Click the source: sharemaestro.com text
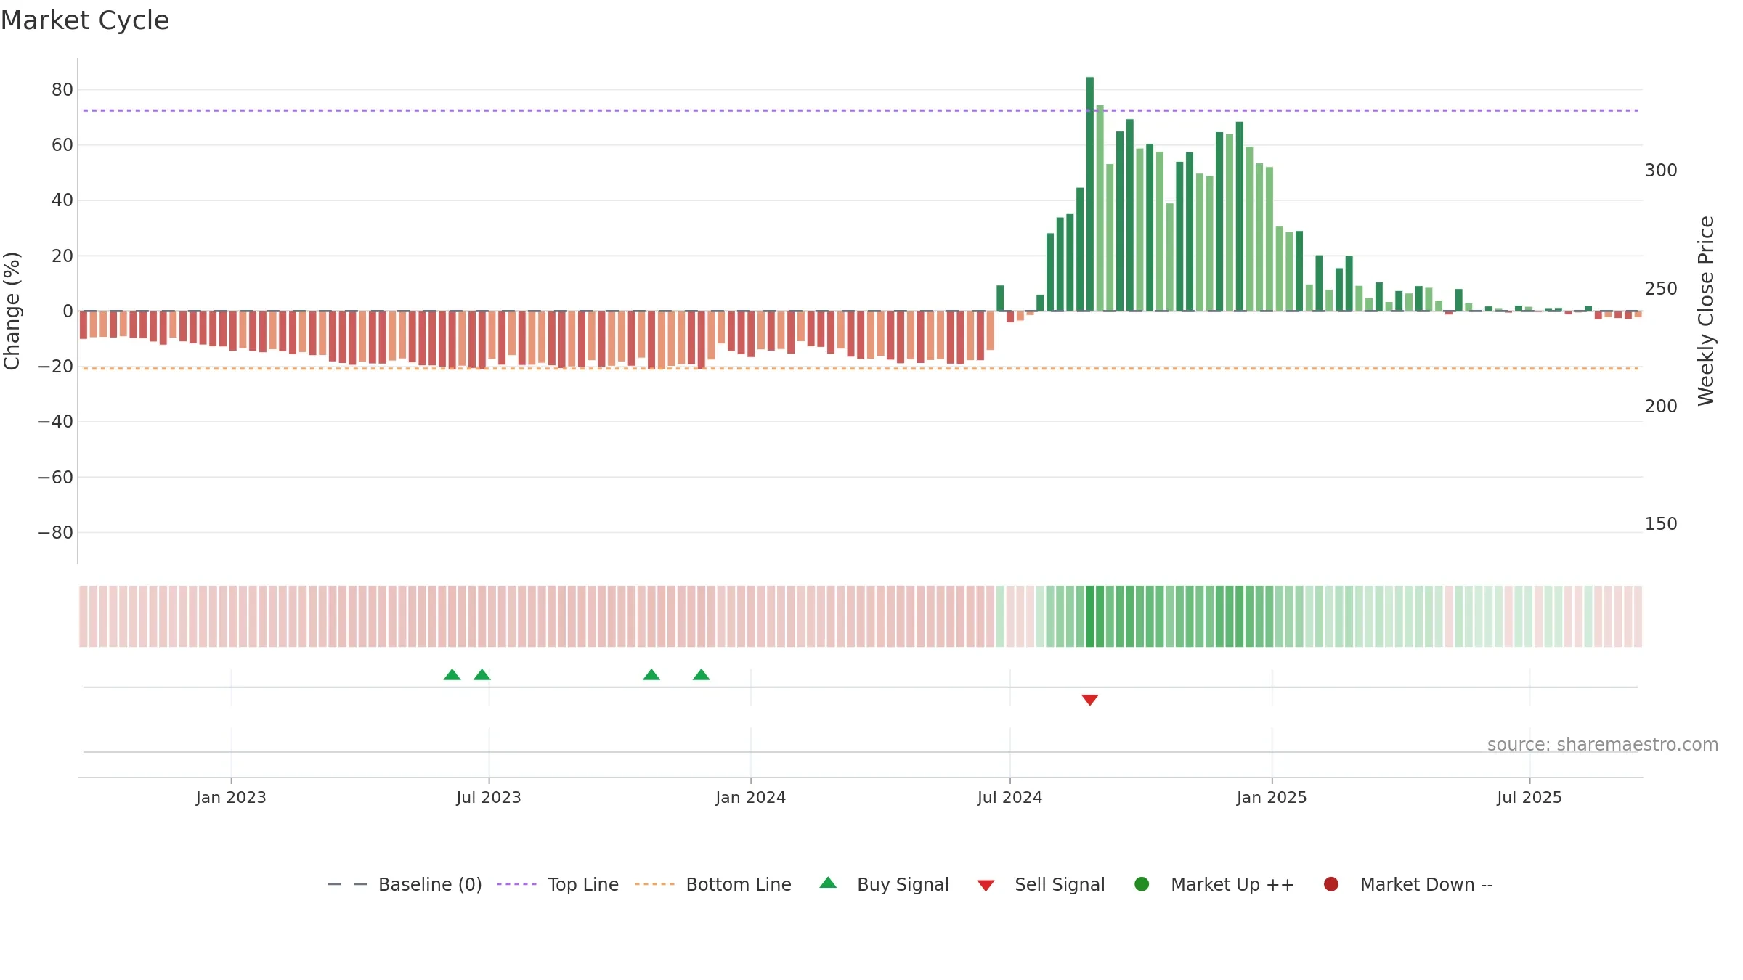Image resolution: width=1743 pixels, height=980 pixels. (x=1603, y=745)
